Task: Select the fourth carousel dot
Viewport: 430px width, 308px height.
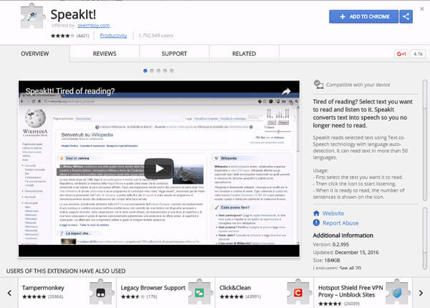Action: (x=165, y=70)
